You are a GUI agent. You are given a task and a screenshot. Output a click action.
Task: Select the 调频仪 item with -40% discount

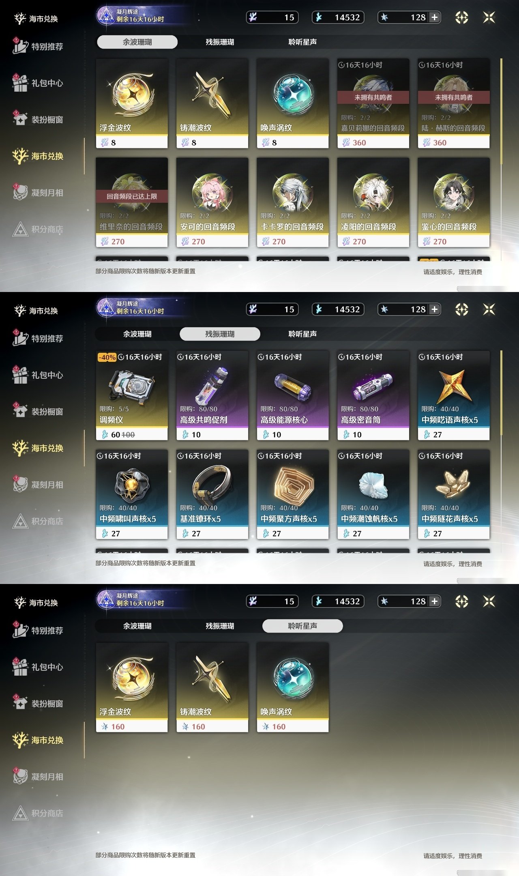(132, 395)
